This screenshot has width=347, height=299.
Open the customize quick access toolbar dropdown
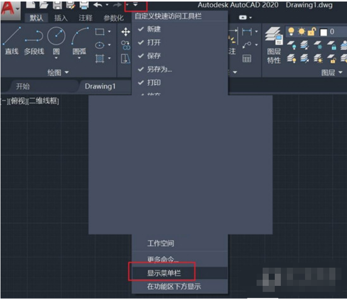pyautogui.click(x=135, y=5)
